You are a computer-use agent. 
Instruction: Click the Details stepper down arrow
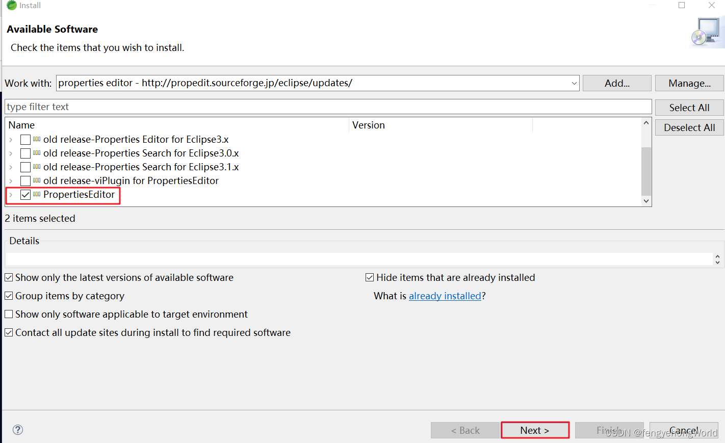click(717, 262)
